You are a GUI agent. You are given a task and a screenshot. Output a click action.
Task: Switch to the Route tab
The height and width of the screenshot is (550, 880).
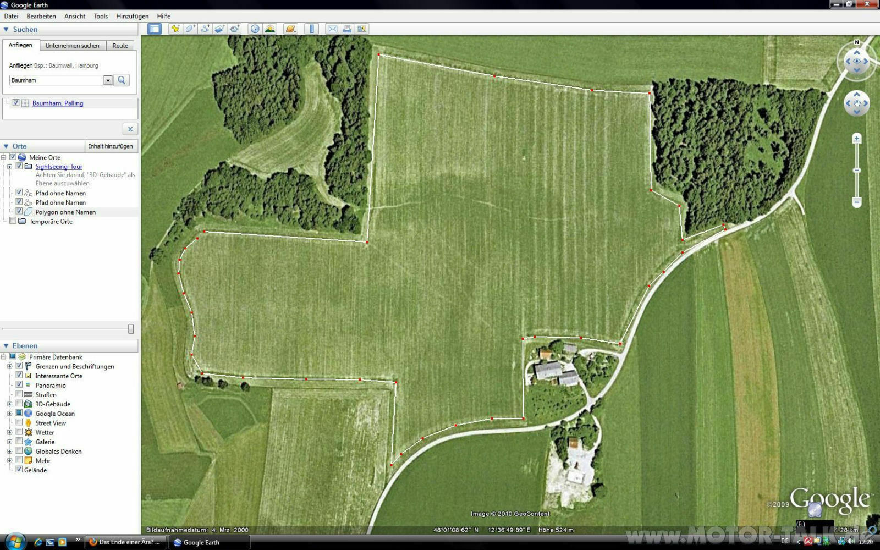(120, 46)
